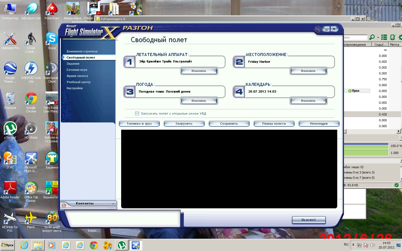The image size is (402, 251).
Task: Click the Загрузить button
Action: 184,124
